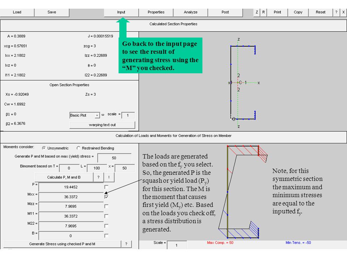Click the Copy button

298,12
